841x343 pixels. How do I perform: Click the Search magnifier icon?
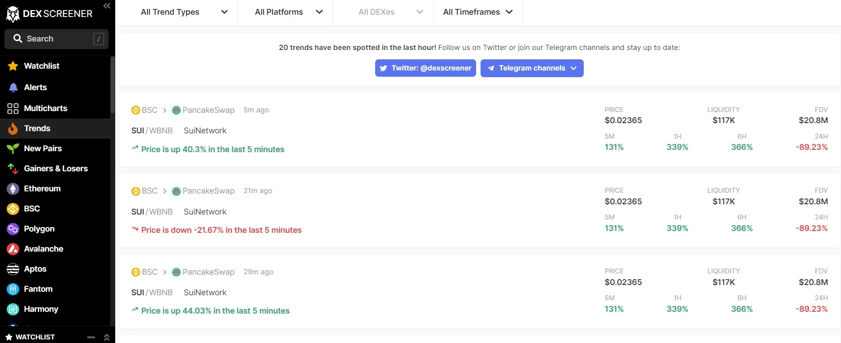click(x=18, y=38)
